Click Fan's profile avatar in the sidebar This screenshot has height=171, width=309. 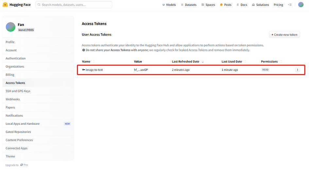[11, 27]
